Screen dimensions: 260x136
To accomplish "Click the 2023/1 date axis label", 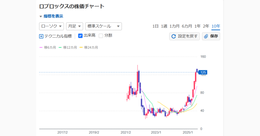I will point(156,132).
